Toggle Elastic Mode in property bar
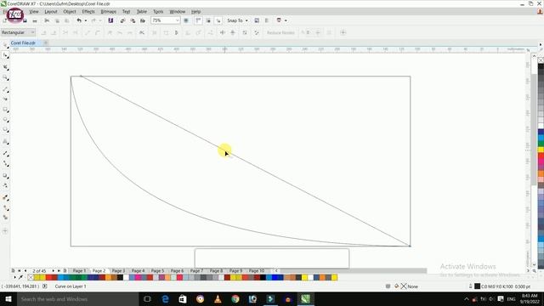This screenshot has height=306, width=544. (245, 32)
